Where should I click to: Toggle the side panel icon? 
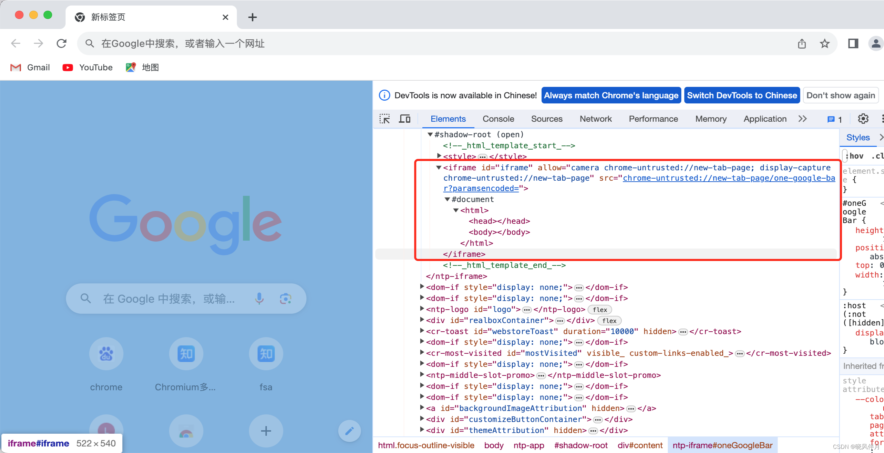pyautogui.click(x=853, y=43)
